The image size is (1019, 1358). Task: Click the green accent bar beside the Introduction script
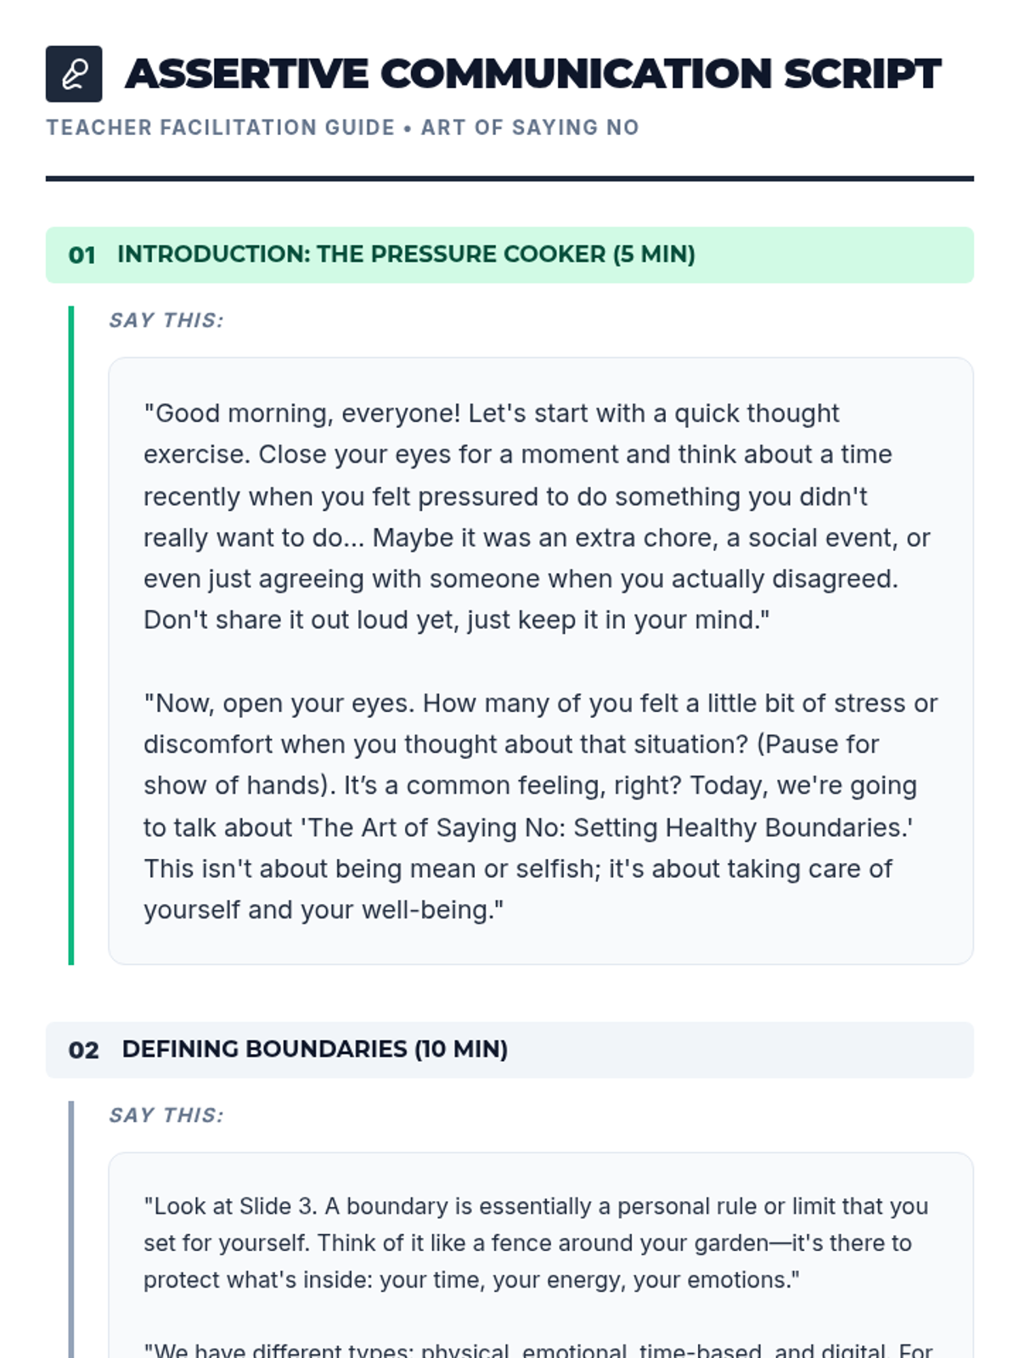click(x=71, y=635)
